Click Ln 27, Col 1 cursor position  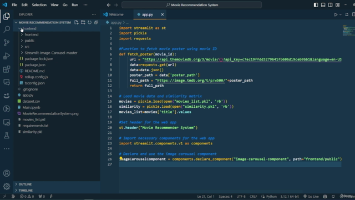tap(206, 196)
